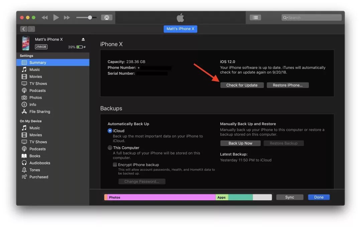This screenshot has width=361, height=227.
Task: Click the 39% battery indicator
Action: [77, 47]
